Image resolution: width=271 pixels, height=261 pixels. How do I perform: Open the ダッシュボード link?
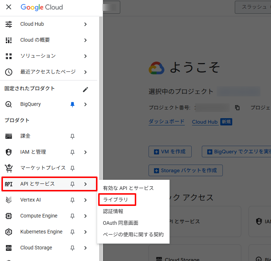(166, 122)
